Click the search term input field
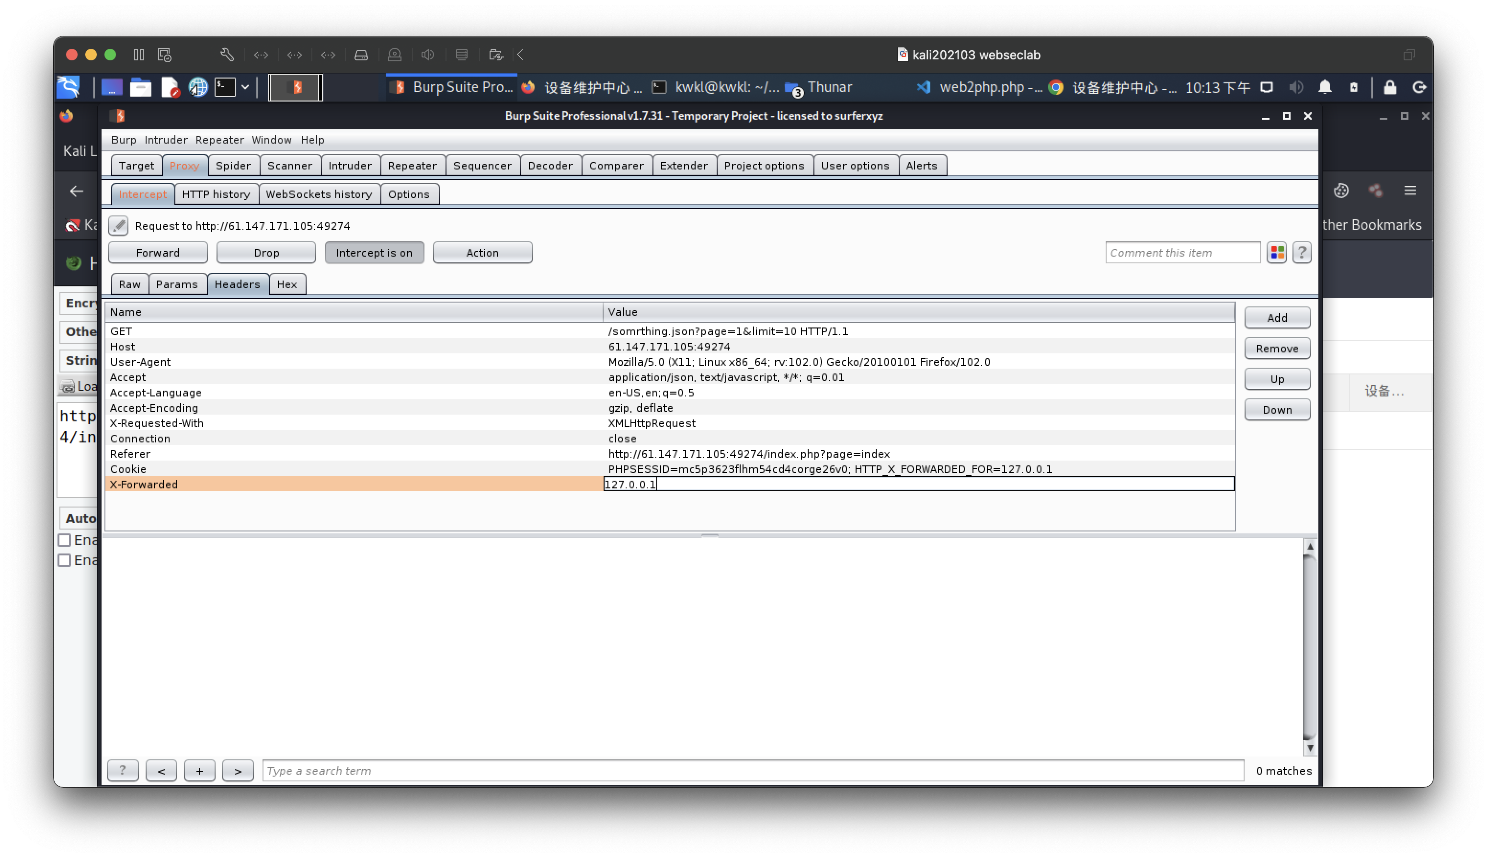Screen dimensions: 1487x858 click(x=752, y=770)
